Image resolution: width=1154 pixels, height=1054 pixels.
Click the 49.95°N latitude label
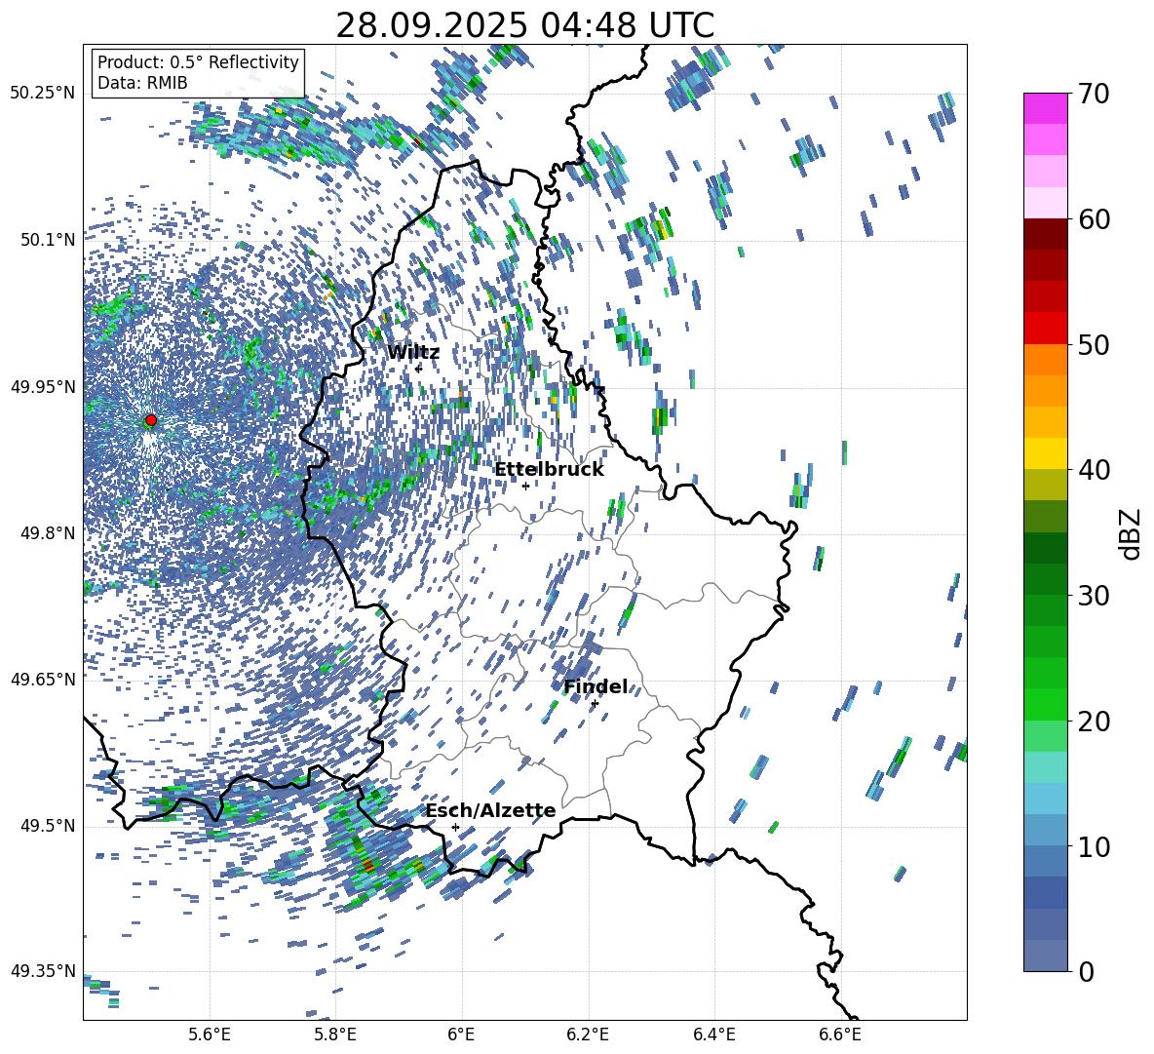point(43,386)
